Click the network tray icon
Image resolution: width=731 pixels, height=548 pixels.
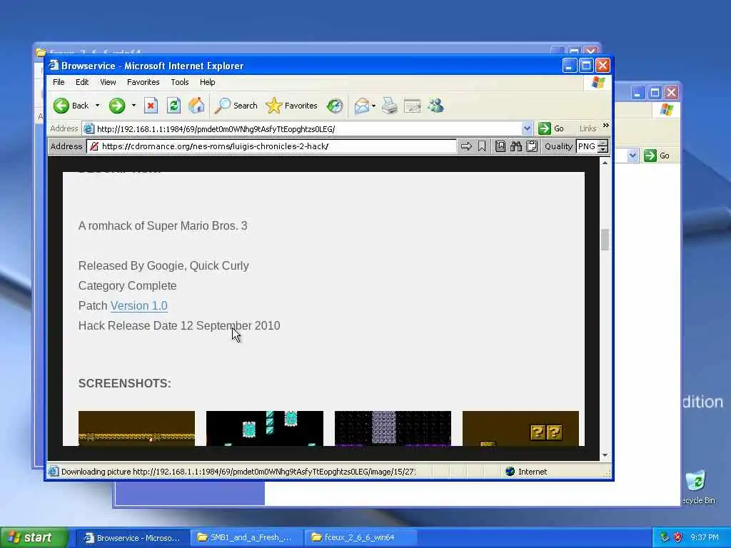[665, 538]
